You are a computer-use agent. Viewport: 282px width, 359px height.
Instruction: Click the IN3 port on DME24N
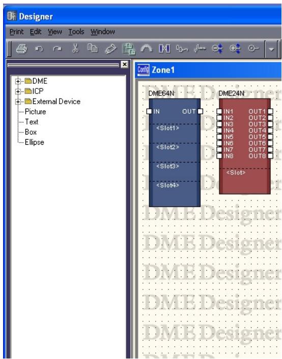(x=219, y=124)
